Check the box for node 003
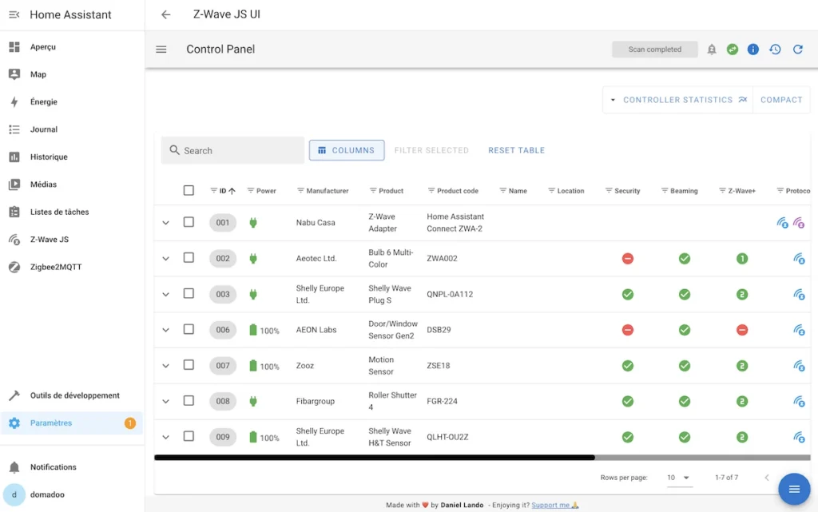Image resolution: width=818 pixels, height=512 pixels. [189, 293]
